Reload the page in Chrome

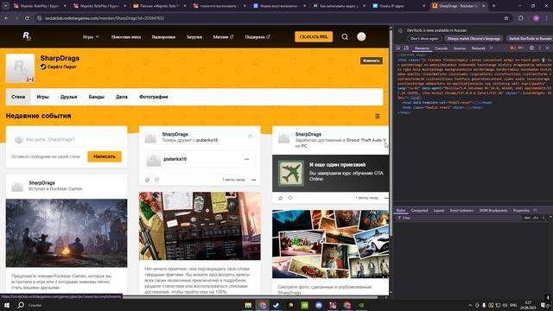[27, 18]
